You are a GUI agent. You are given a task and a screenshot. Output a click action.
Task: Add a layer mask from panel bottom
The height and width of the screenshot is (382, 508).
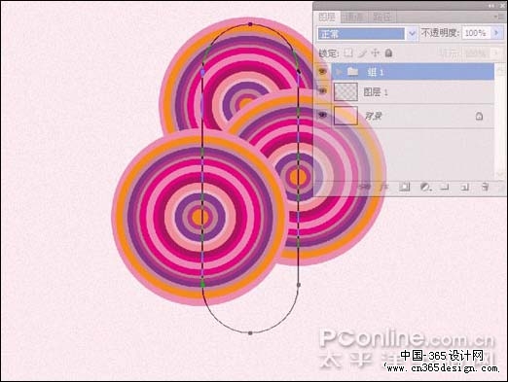[405, 187]
